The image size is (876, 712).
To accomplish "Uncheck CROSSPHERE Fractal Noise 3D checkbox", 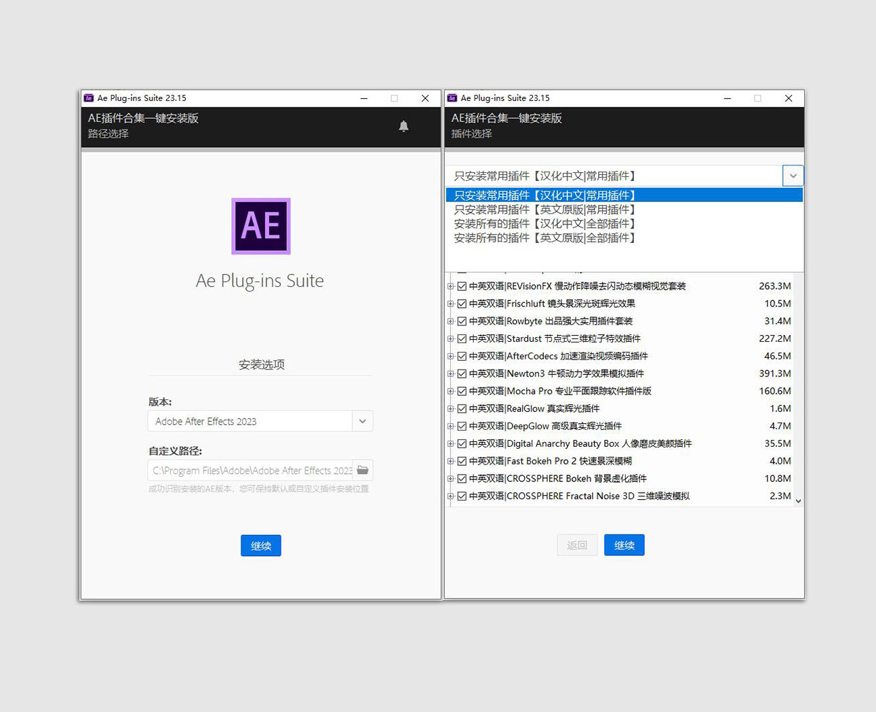I will 462,496.
